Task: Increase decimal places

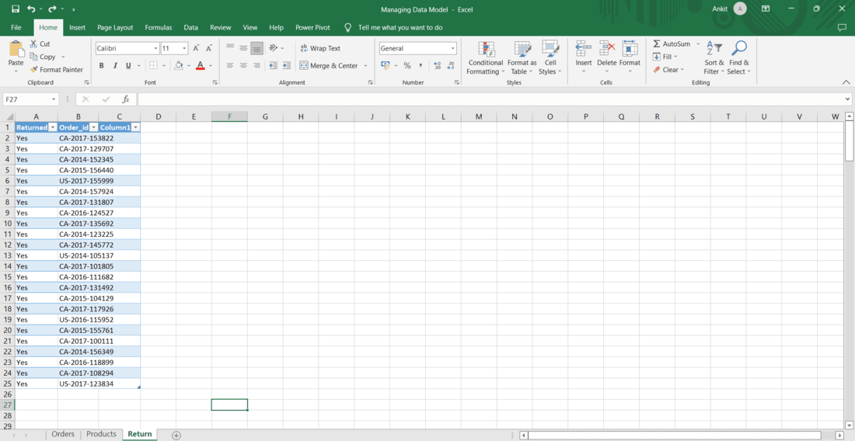Action: (x=437, y=65)
